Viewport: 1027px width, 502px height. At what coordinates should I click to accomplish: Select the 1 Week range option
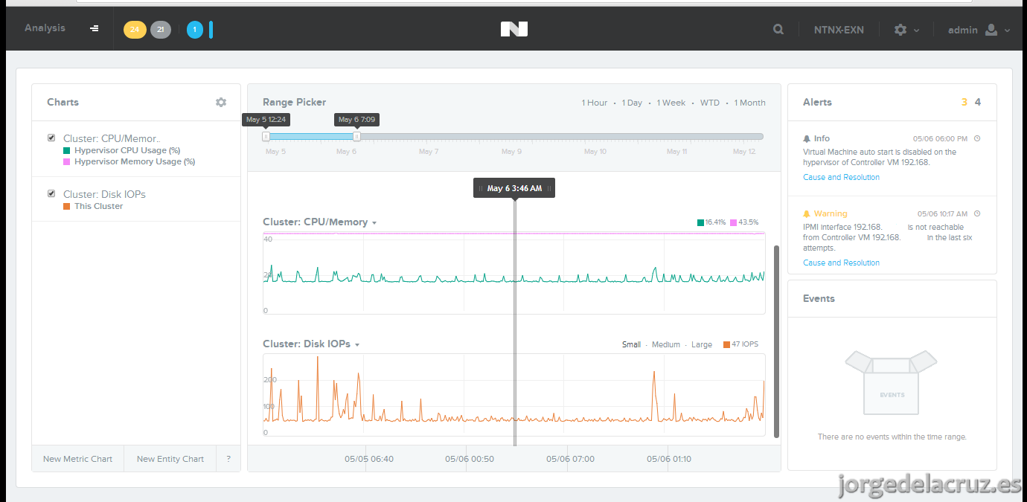(x=671, y=103)
